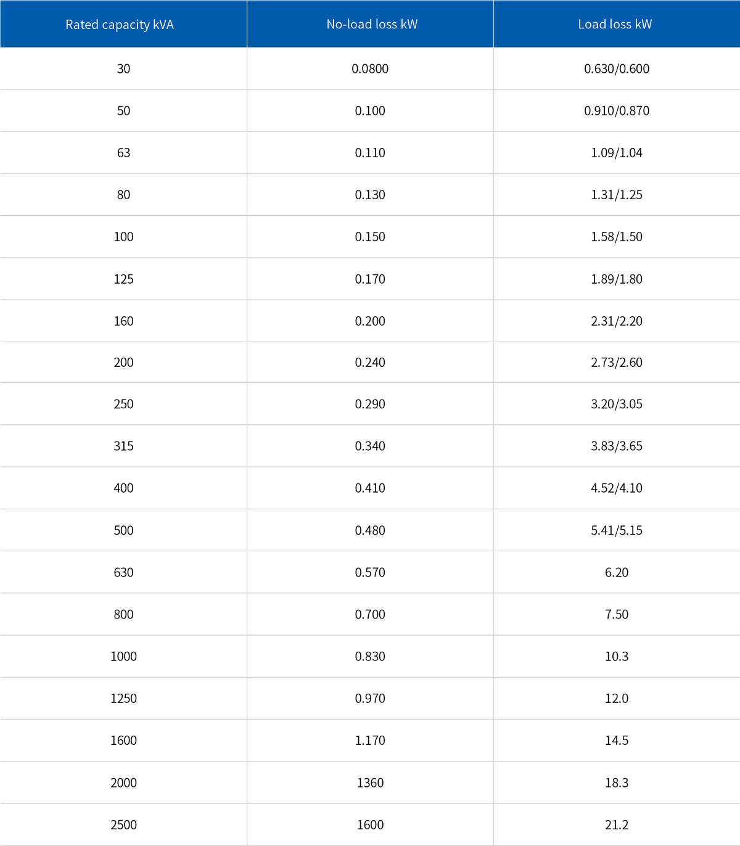Click the 2.73/2.60 load loss cell
The image size is (740, 846).
[x=617, y=363]
